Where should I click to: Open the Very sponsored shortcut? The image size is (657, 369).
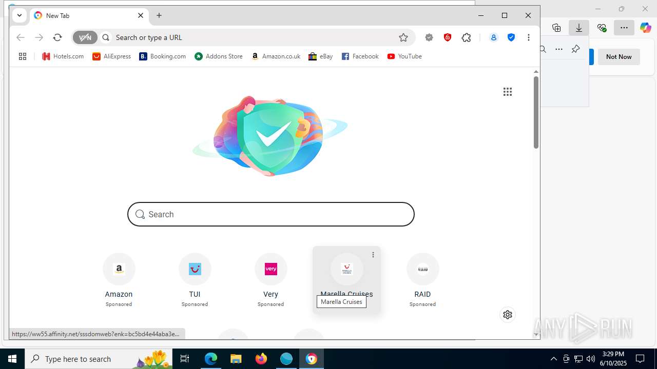coord(271,280)
